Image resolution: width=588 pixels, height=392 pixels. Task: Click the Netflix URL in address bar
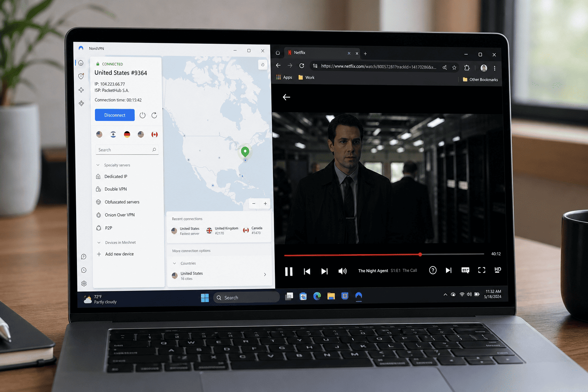(379, 67)
